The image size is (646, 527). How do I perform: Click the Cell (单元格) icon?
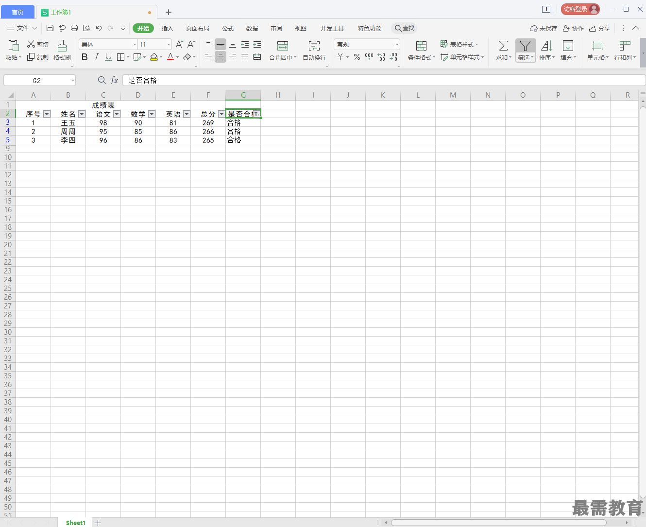click(x=597, y=46)
